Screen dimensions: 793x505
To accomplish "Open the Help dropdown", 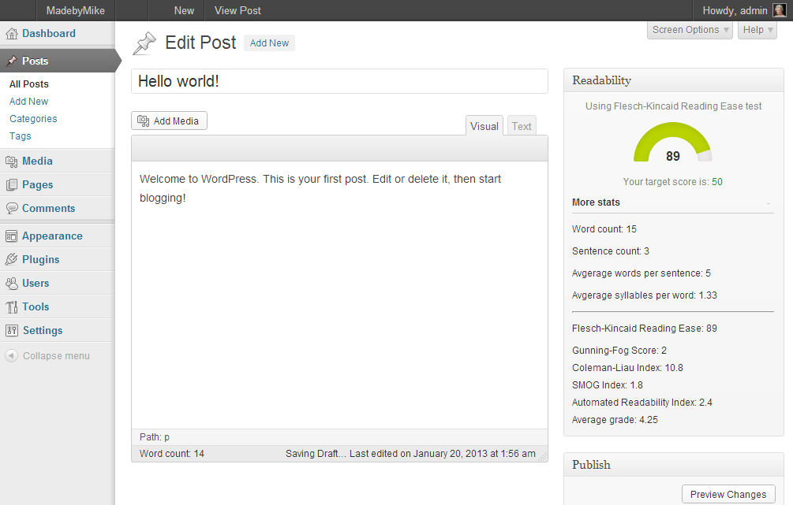I will [x=757, y=30].
